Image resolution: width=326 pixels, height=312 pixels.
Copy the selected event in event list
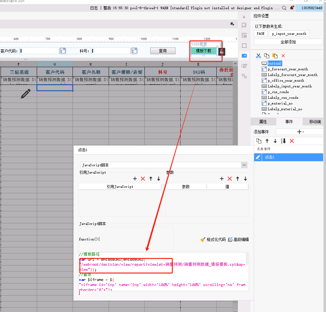pyautogui.click(x=259, y=141)
